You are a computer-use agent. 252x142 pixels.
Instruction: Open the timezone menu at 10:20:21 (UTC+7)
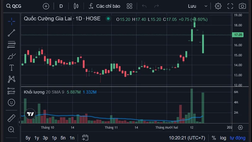(x=187, y=138)
